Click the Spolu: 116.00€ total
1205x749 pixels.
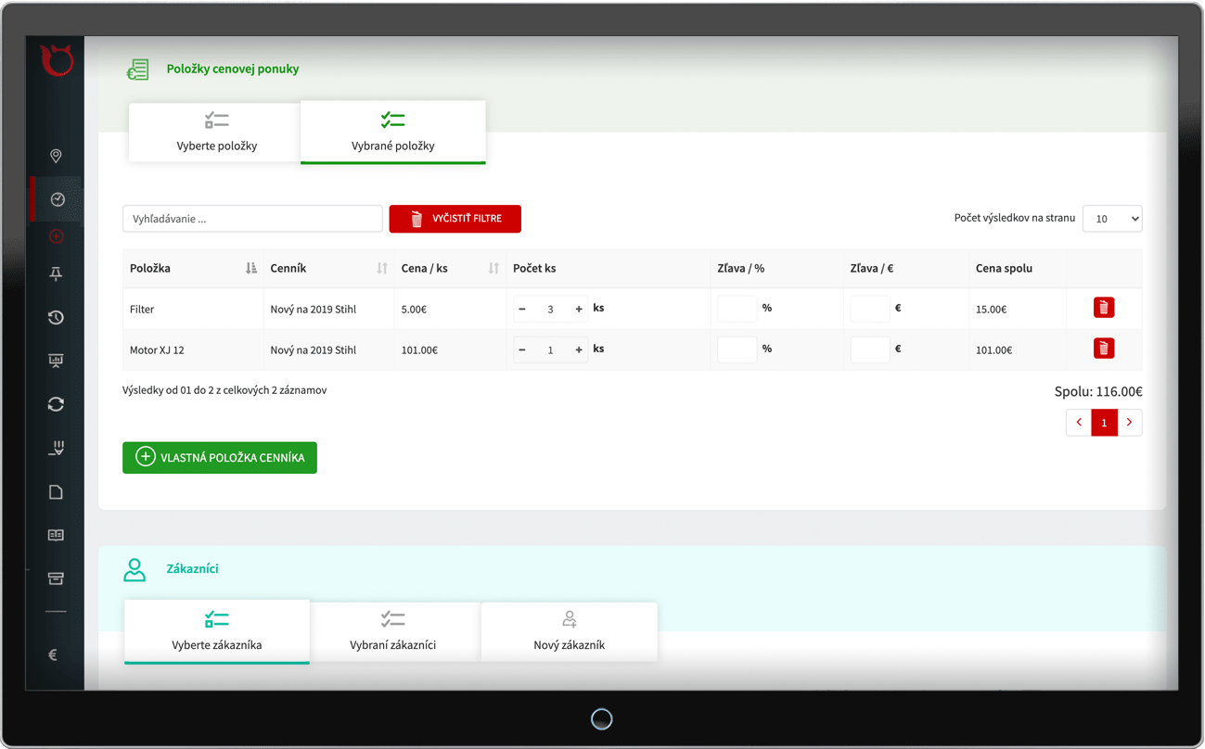(x=1098, y=392)
